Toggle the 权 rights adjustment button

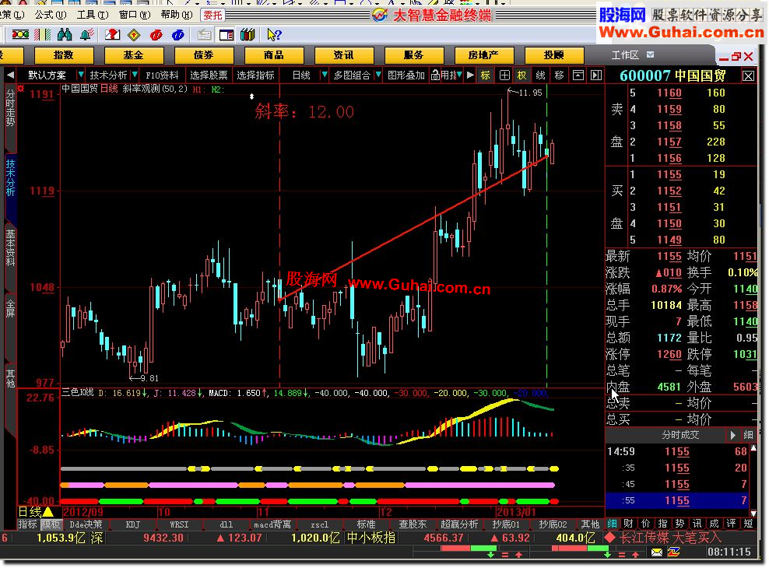pyautogui.click(x=521, y=75)
